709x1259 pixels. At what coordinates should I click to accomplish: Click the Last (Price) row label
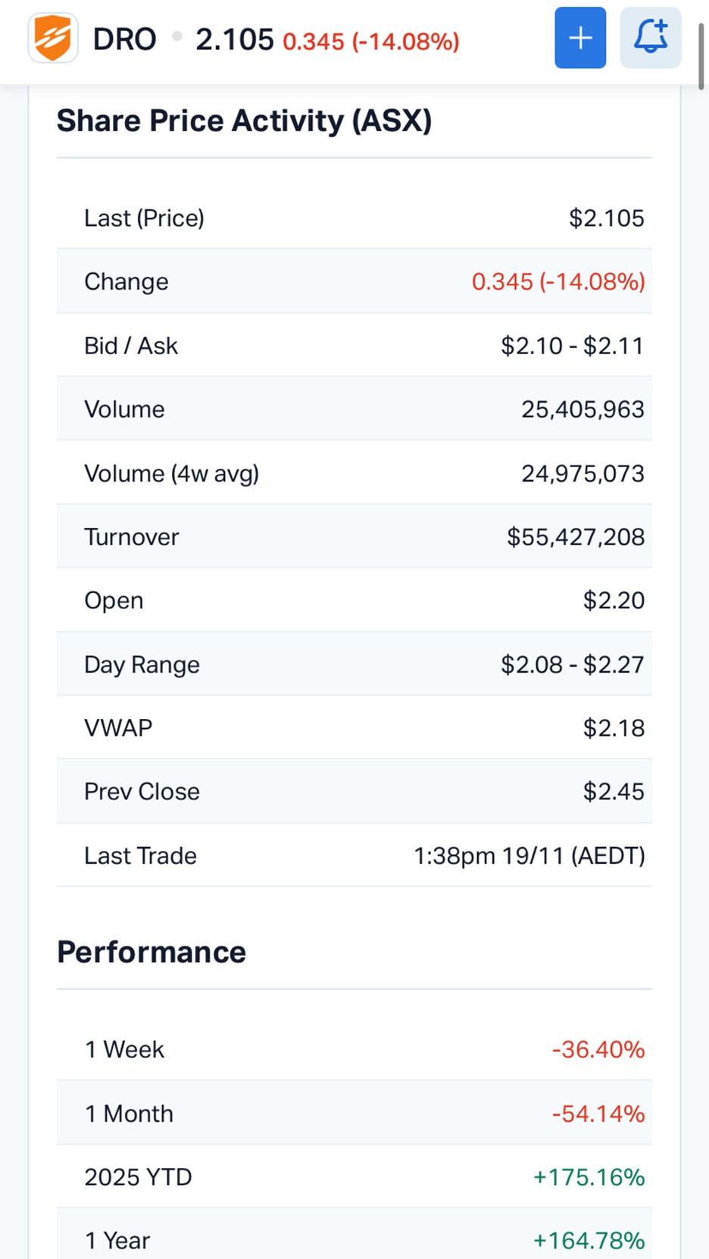pyautogui.click(x=144, y=218)
